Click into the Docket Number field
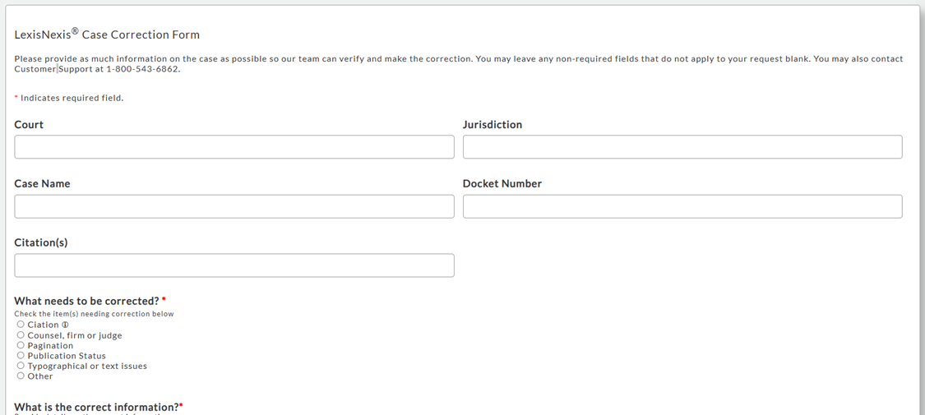This screenshot has width=925, height=415. click(682, 206)
